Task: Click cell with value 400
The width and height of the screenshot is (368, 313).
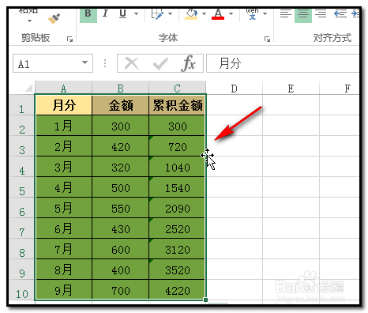Action: (121, 270)
